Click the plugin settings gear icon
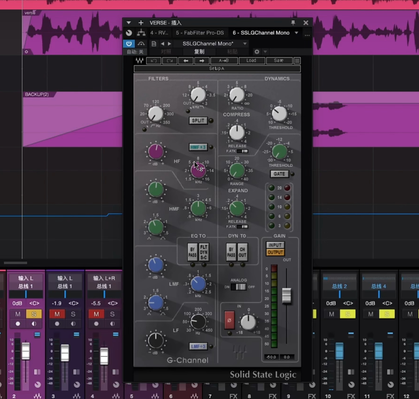The image size is (419, 399). tap(257, 52)
